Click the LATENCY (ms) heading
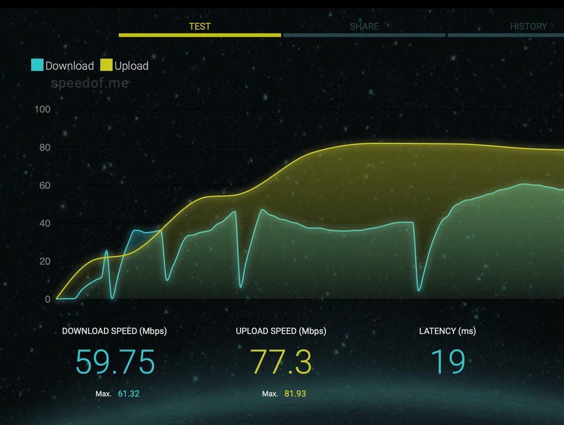 click(447, 331)
